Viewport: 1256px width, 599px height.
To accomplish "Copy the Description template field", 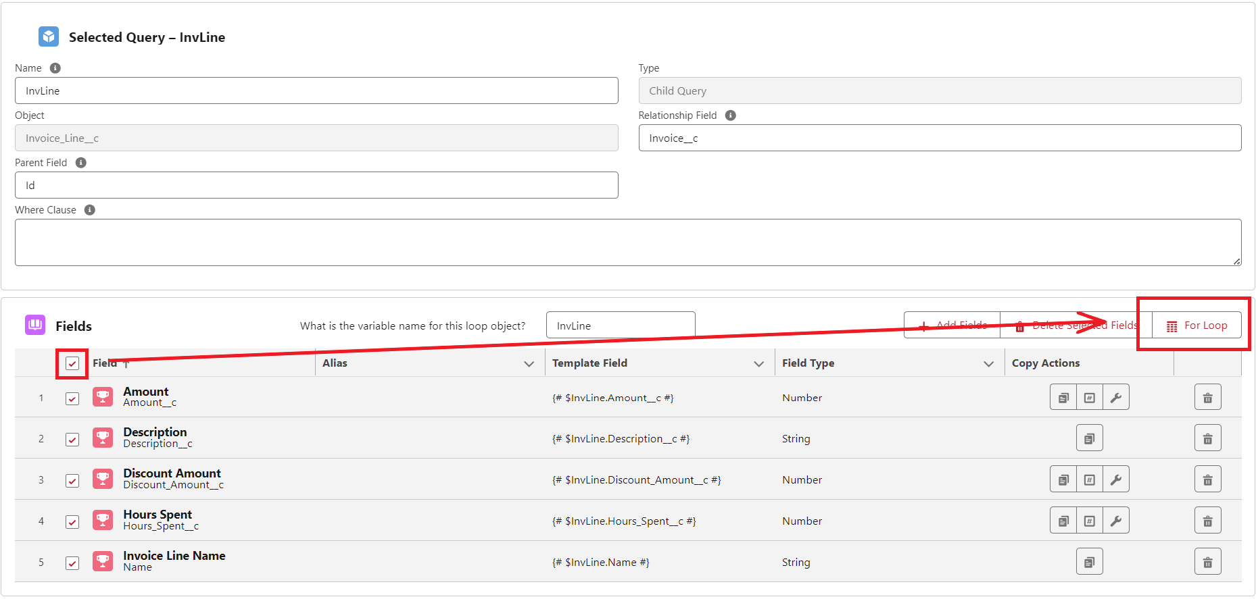I will 1089,439.
